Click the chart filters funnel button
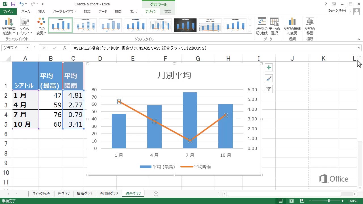Screen dimensions: 363x204 point(269,89)
